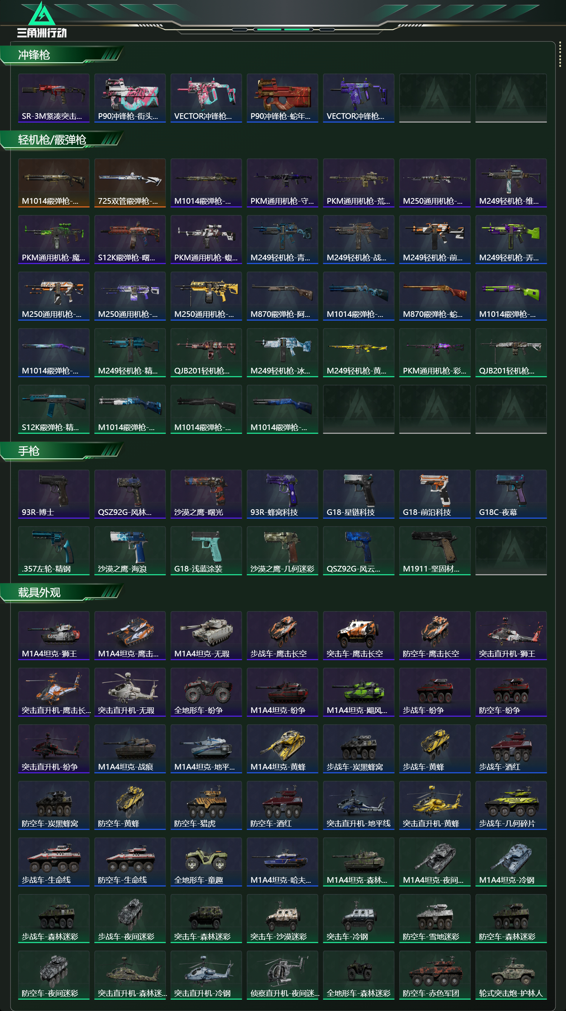
Task: Open the 725双管霰弹枪 skin item
Action: pyautogui.click(x=130, y=183)
